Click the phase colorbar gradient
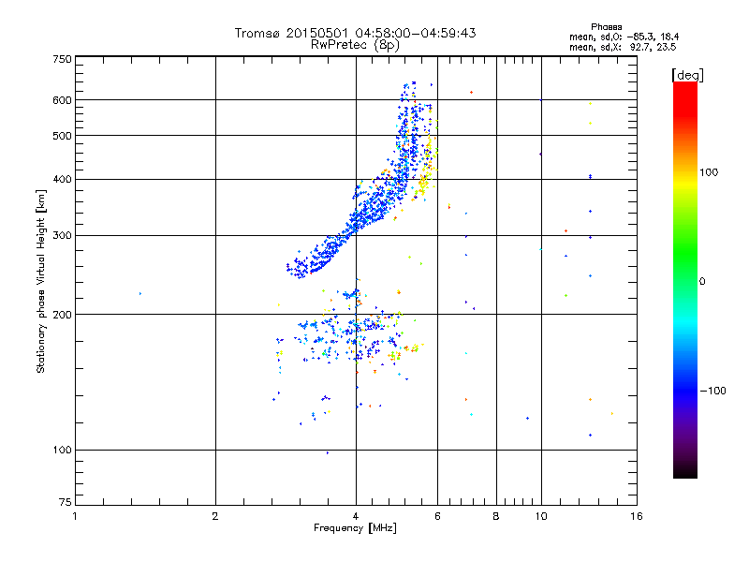Image resolution: width=749 pixels, height=562 pixels. [x=685, y=279]
